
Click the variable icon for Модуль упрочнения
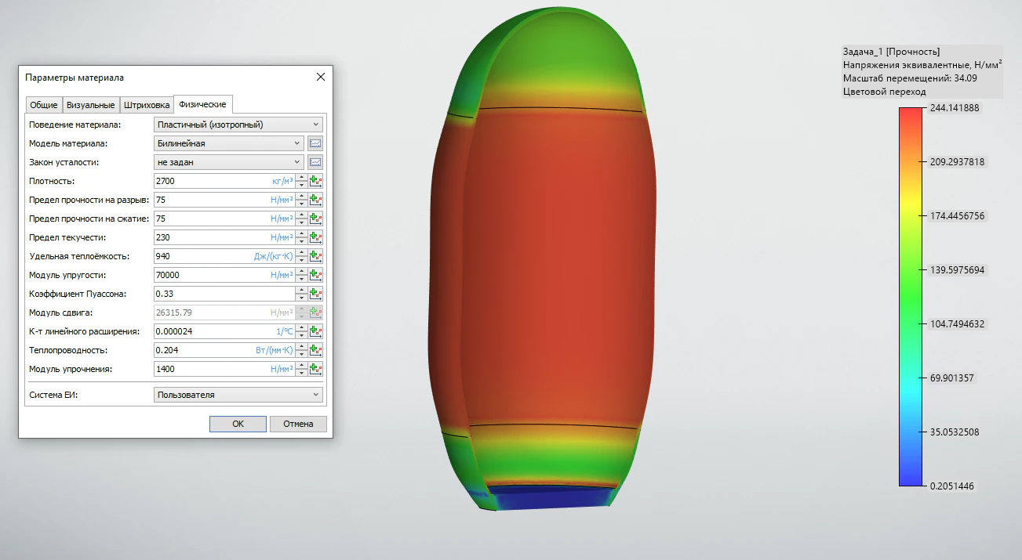point(316,369)
